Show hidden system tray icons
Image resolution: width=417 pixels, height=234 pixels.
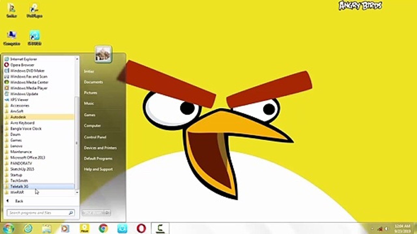[x=372, y=229]
